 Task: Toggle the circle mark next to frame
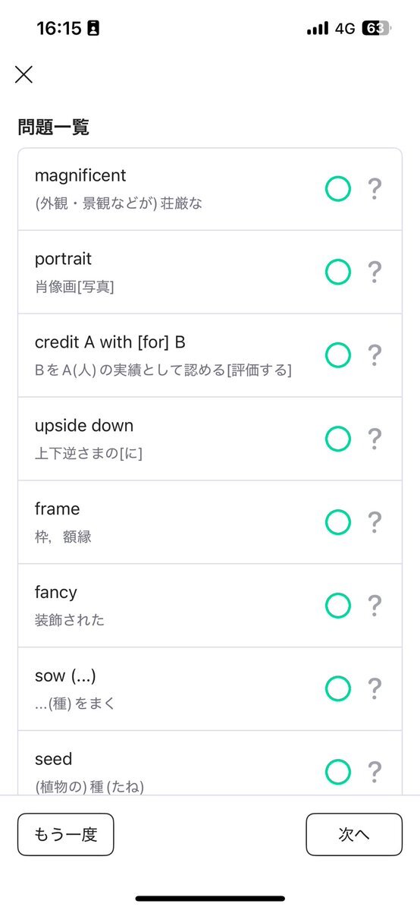coord(337,522)
